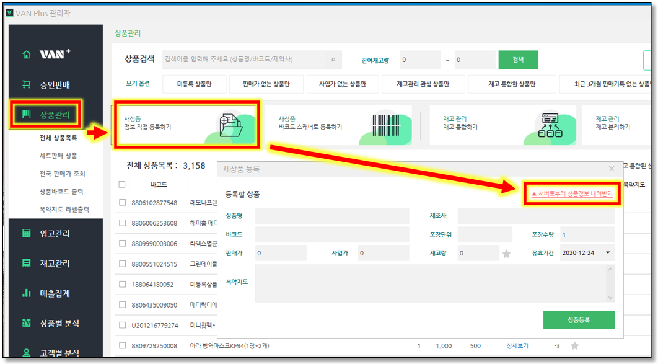
Task: Click the star icon beside 재고량 field
Action: pyautogui.click(x=506, y=254)
